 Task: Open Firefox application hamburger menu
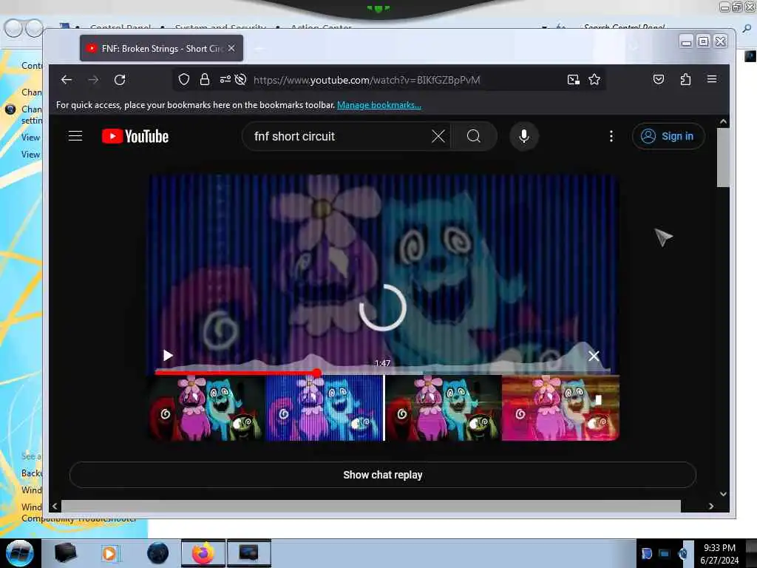tap(712, 78)
